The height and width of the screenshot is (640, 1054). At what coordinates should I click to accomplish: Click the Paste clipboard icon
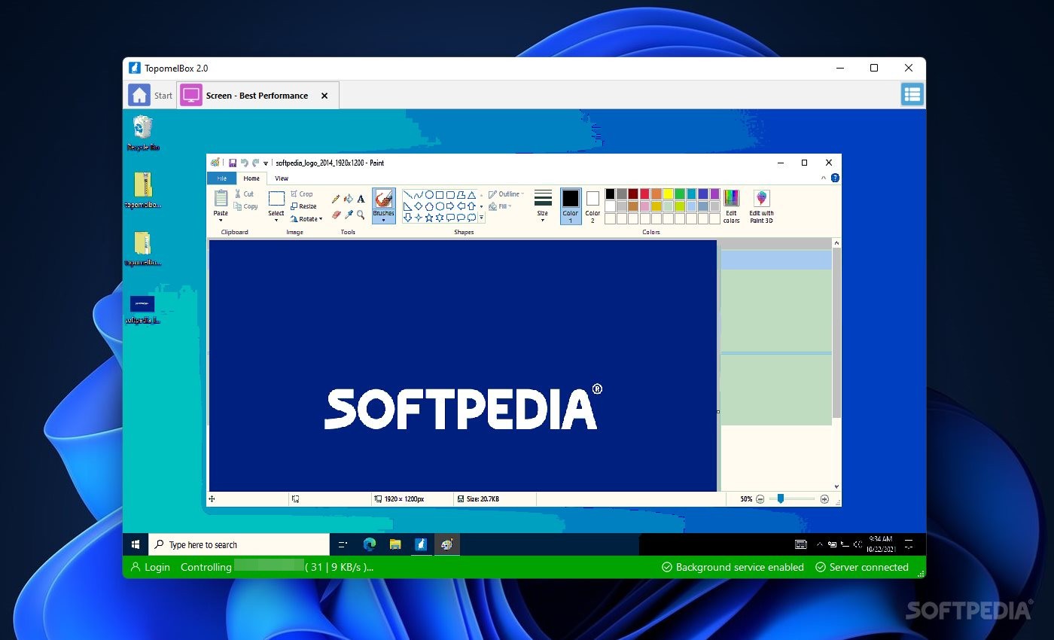point(221,198)
